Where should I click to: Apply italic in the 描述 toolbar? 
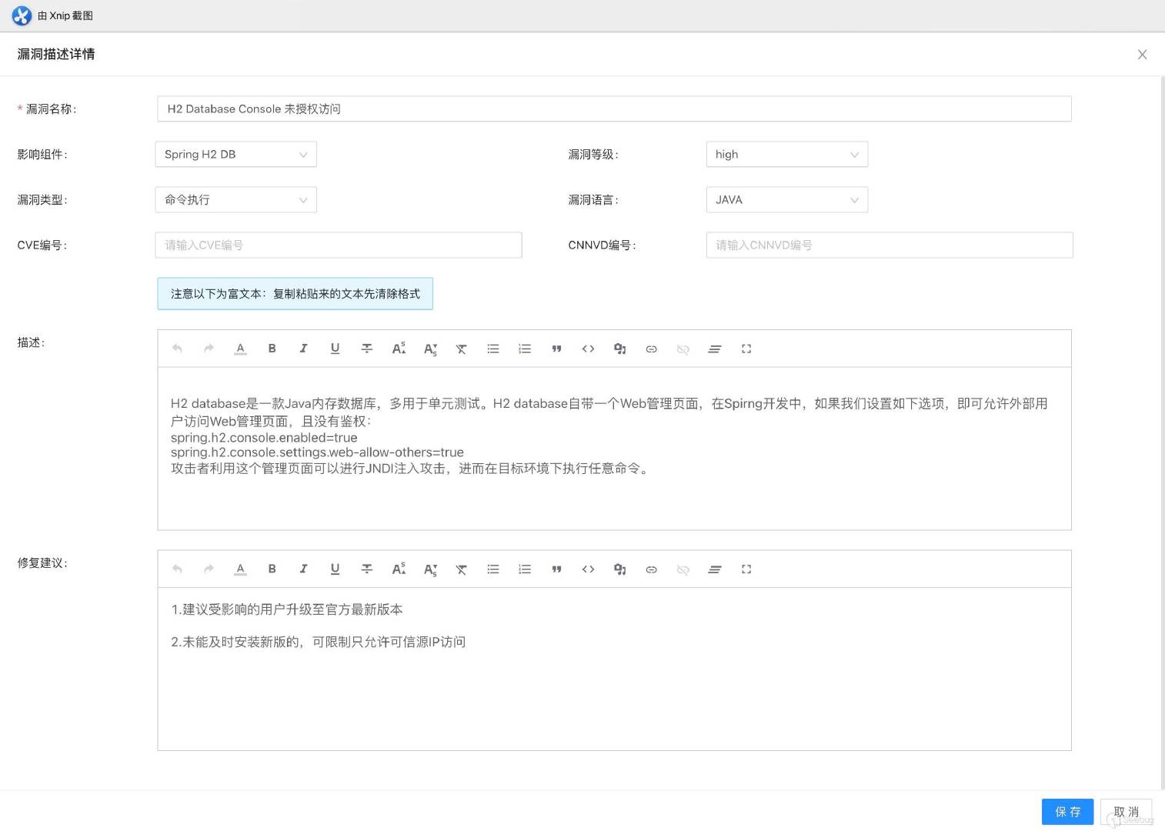coord(303,349)
